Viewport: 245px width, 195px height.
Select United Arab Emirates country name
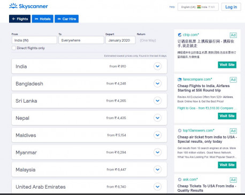41,187
